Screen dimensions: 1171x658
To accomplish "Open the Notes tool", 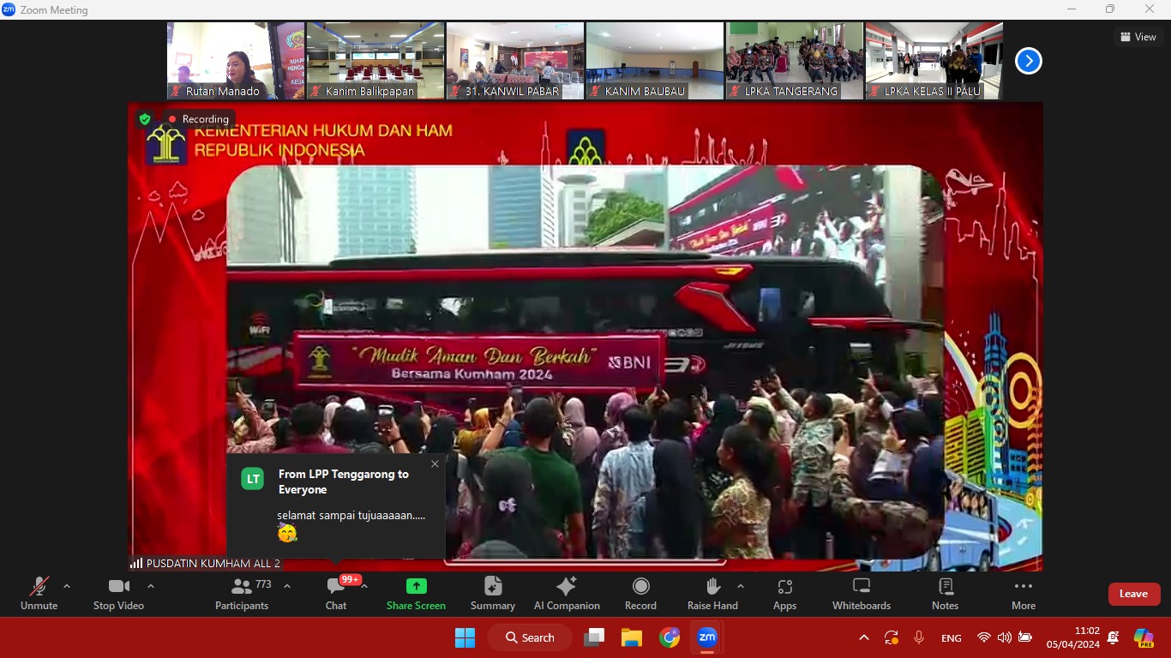I will click(x=946, y=594).
